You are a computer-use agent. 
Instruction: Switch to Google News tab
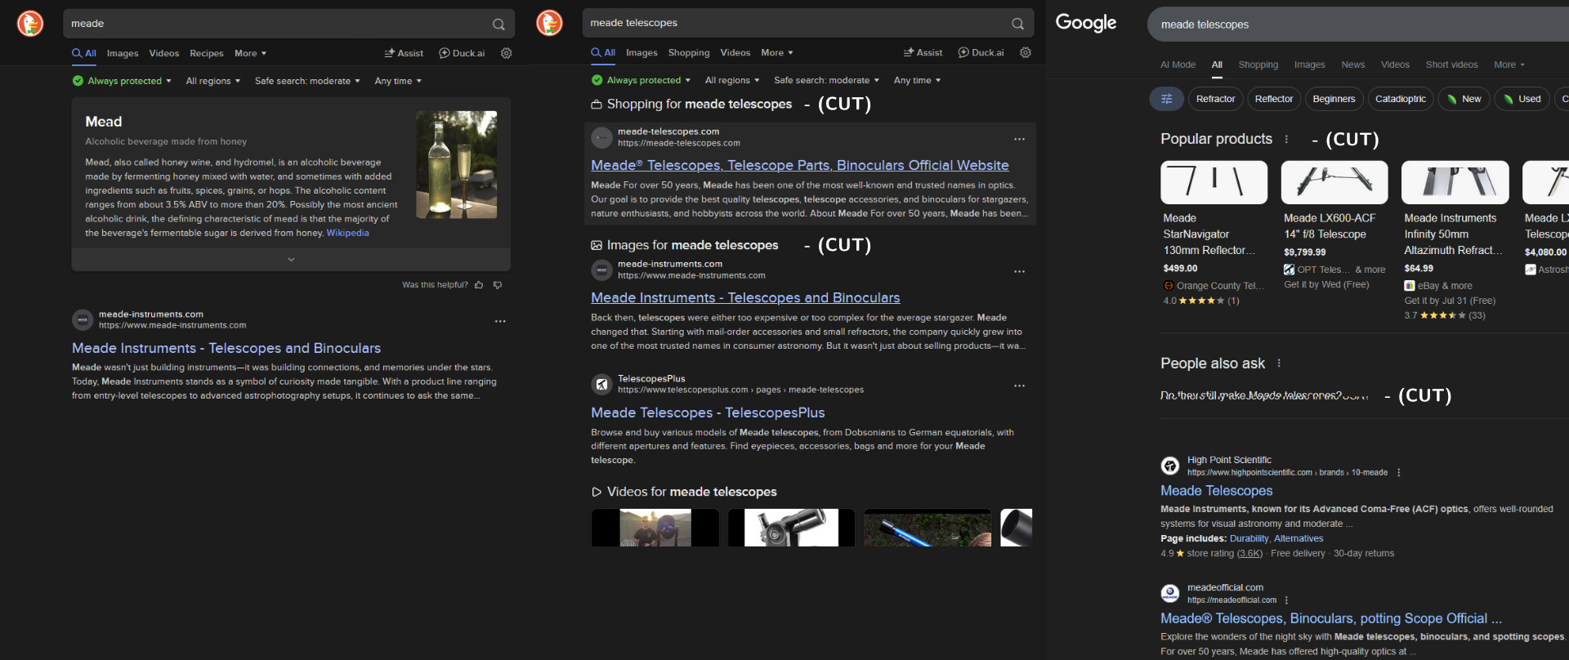point(1352,65)
